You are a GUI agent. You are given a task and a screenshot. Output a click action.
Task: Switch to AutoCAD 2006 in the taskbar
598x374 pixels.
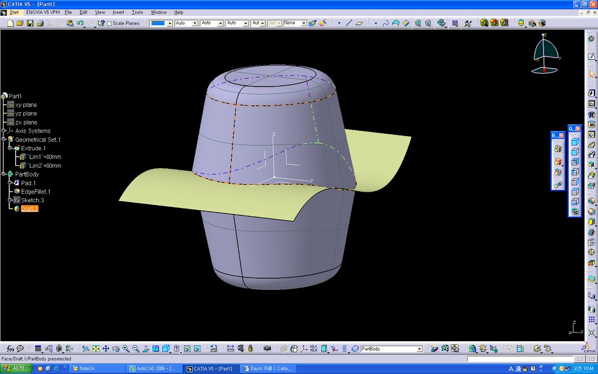(154, 369)
